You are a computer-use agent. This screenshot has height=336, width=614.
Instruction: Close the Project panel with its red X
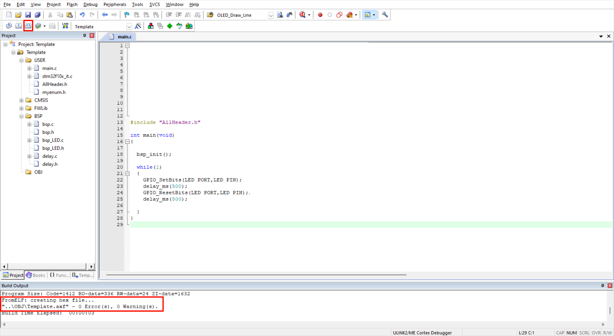click(x=92, y=35)
